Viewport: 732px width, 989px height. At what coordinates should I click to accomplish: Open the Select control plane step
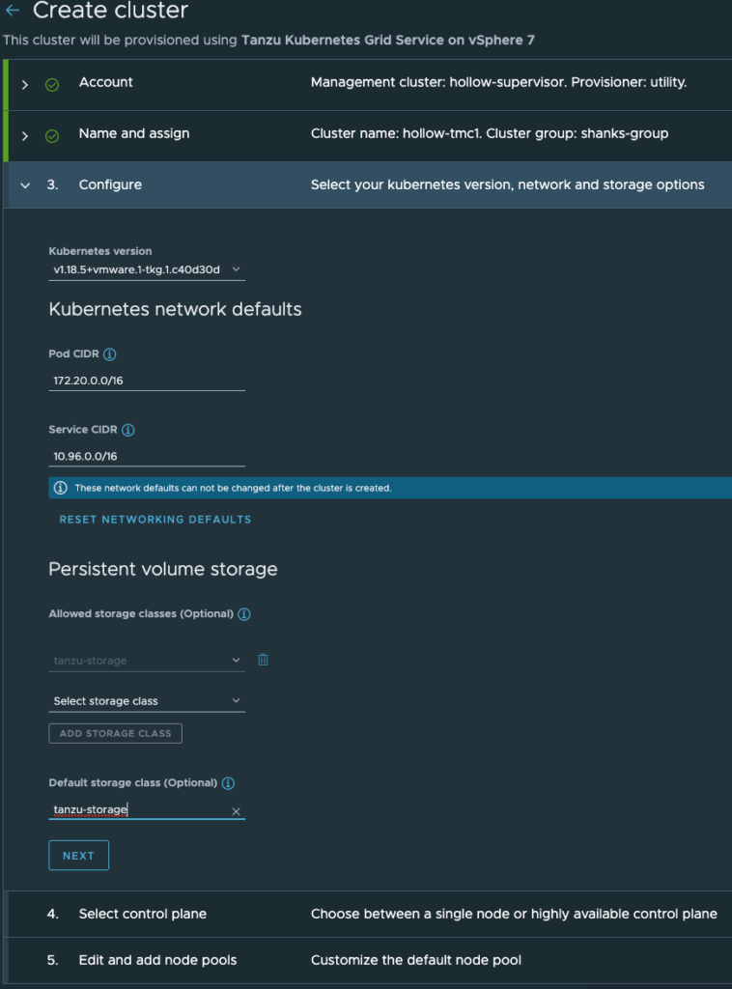[143, 914]
